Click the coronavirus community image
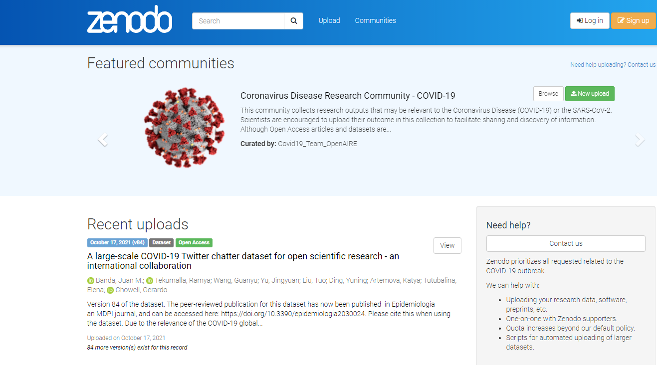This screenshot has width=657, height=365. [x=184, y=127]
